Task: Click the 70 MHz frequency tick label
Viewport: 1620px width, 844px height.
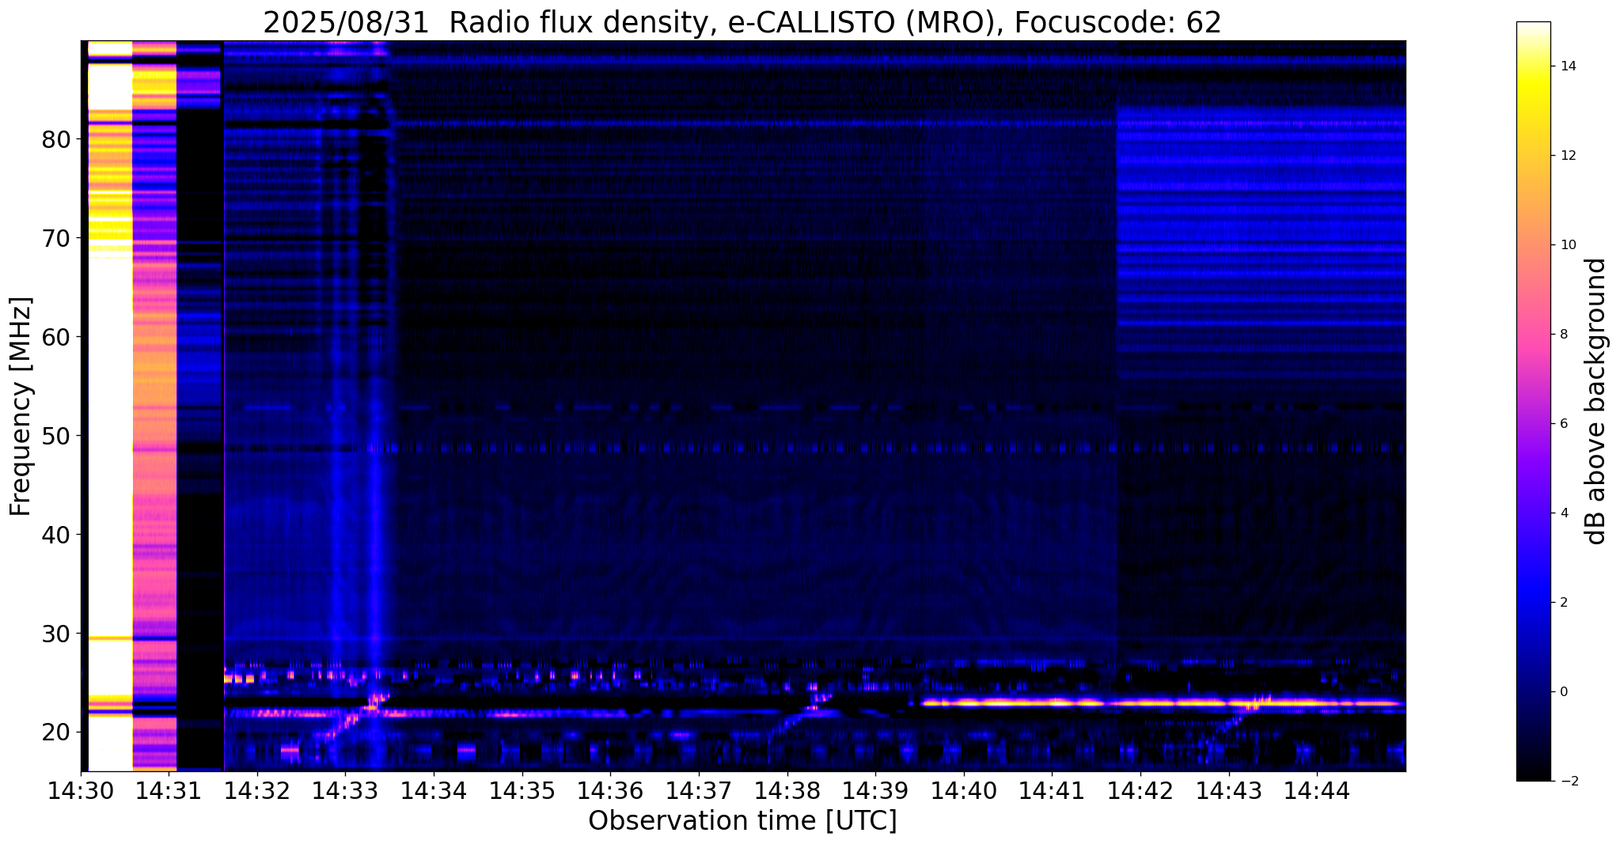Action: [x=56, y=238]
